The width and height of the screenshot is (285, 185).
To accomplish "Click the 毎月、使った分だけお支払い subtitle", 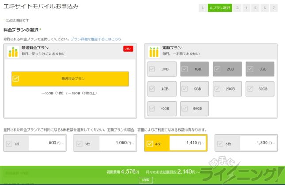I will (44, 54).
